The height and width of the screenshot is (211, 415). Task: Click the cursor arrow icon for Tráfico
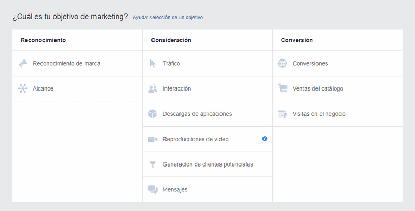(x=153, y=63)
